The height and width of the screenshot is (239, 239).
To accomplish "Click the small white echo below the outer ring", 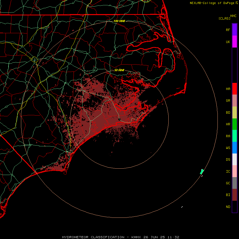I will coord(182,207).
